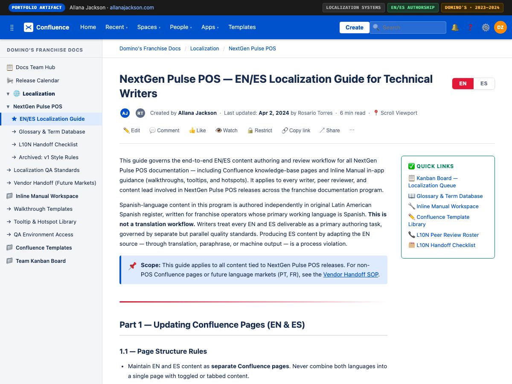Collapse the NextGen Pulse POS tree node
Image resolution: width=512 pixels, height=384 pixels.
pos(8,107)
